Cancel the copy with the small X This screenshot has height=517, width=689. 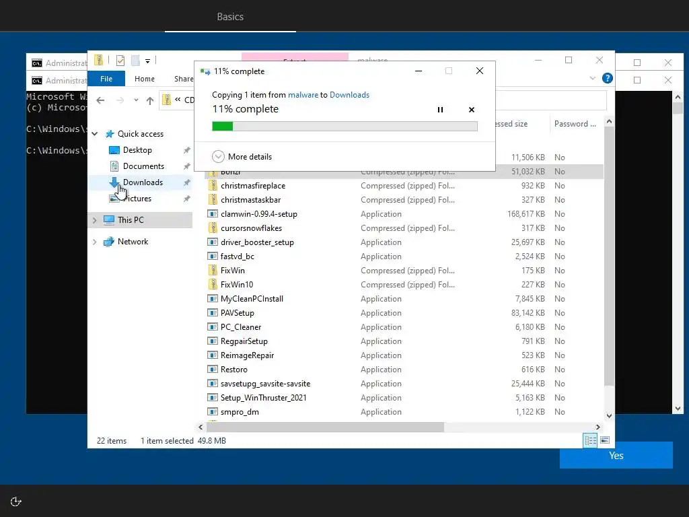pos(472,110)
